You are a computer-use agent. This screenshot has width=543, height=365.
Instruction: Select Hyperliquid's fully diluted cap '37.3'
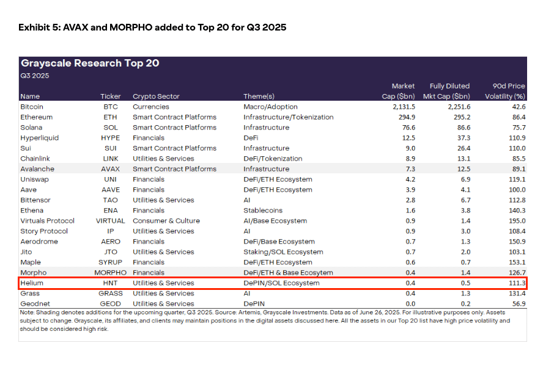pyautogui.click(x=464, y=138)
